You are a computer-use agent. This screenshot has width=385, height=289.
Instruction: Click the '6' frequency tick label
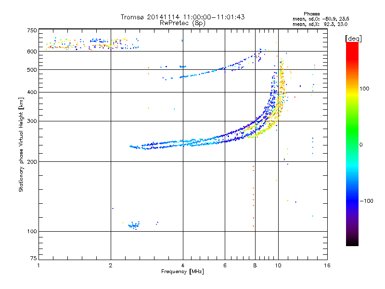click(225, 265)
